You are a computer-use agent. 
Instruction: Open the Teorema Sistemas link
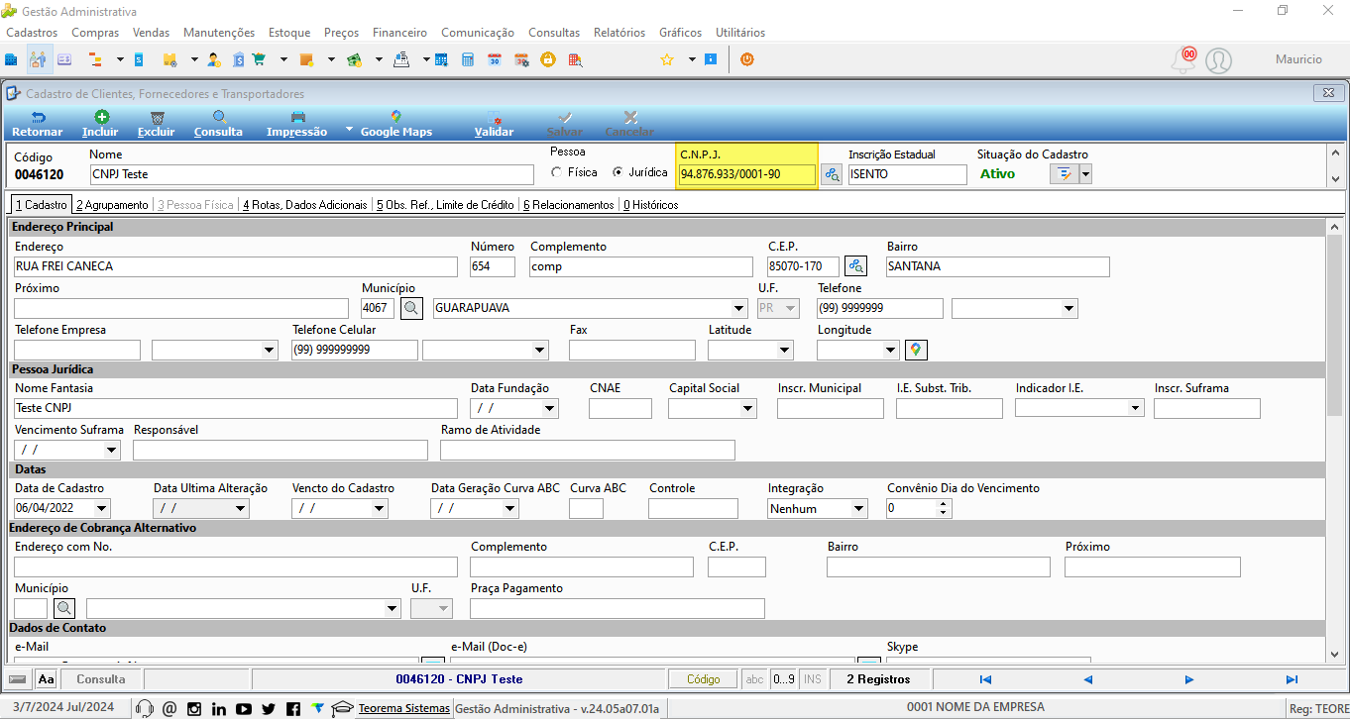pyautogui.click(x=404, y=708)
